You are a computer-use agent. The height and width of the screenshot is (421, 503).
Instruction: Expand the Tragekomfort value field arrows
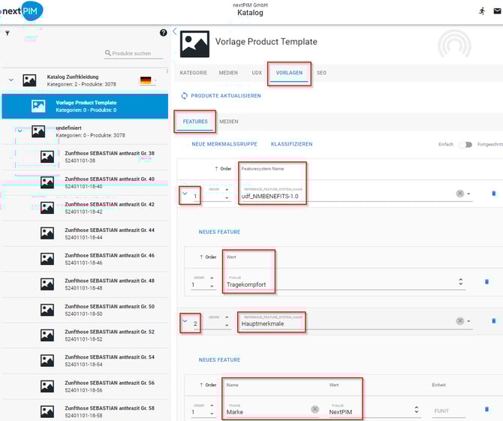pos(461,281)
